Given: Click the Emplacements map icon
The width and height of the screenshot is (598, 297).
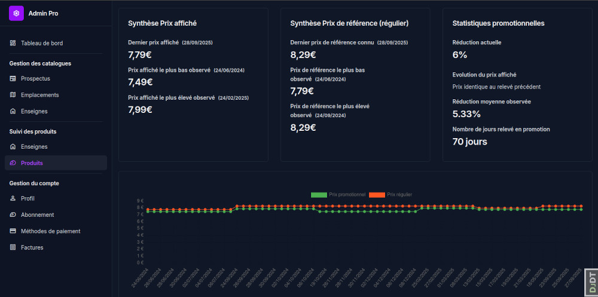Looking at the screenshot, I should 13,95.
